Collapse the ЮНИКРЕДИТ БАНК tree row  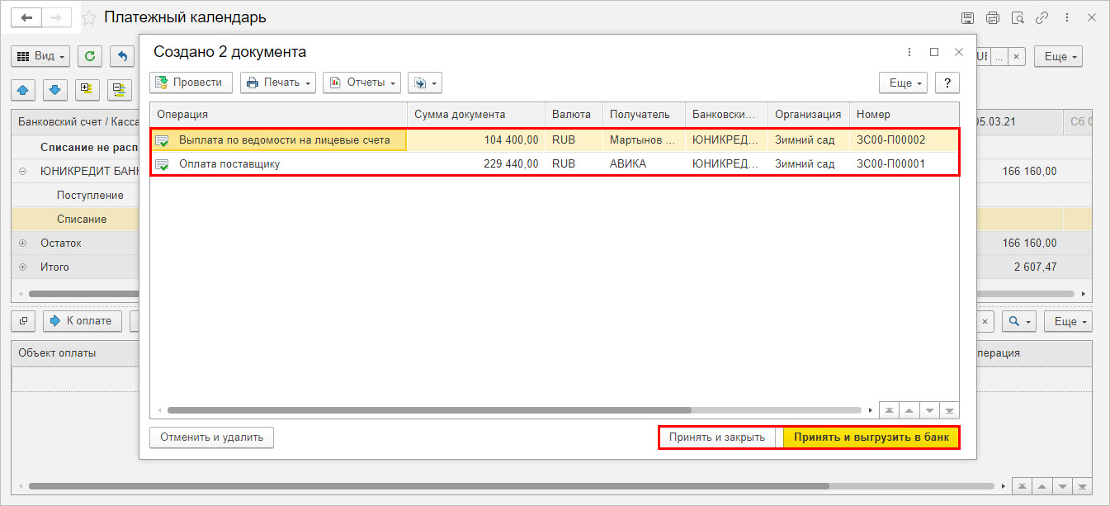coord(22,172)
